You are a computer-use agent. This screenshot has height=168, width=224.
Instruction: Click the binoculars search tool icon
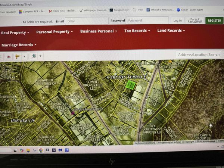point(34,56)
